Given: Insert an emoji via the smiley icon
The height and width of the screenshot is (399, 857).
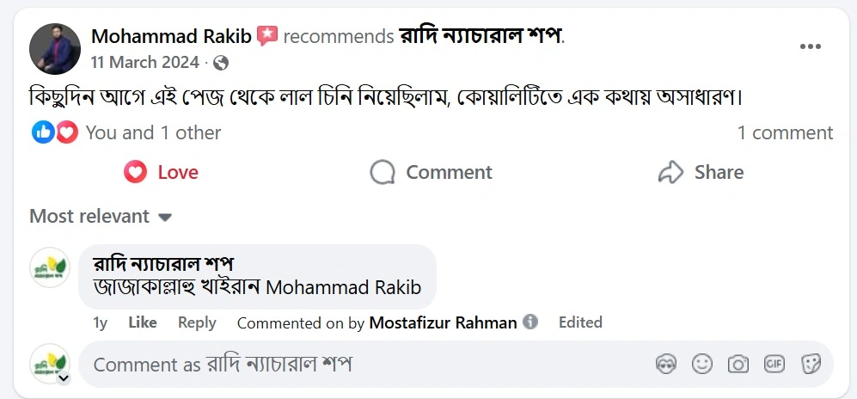Looking at the screenshot, I should tap(702, 365).
